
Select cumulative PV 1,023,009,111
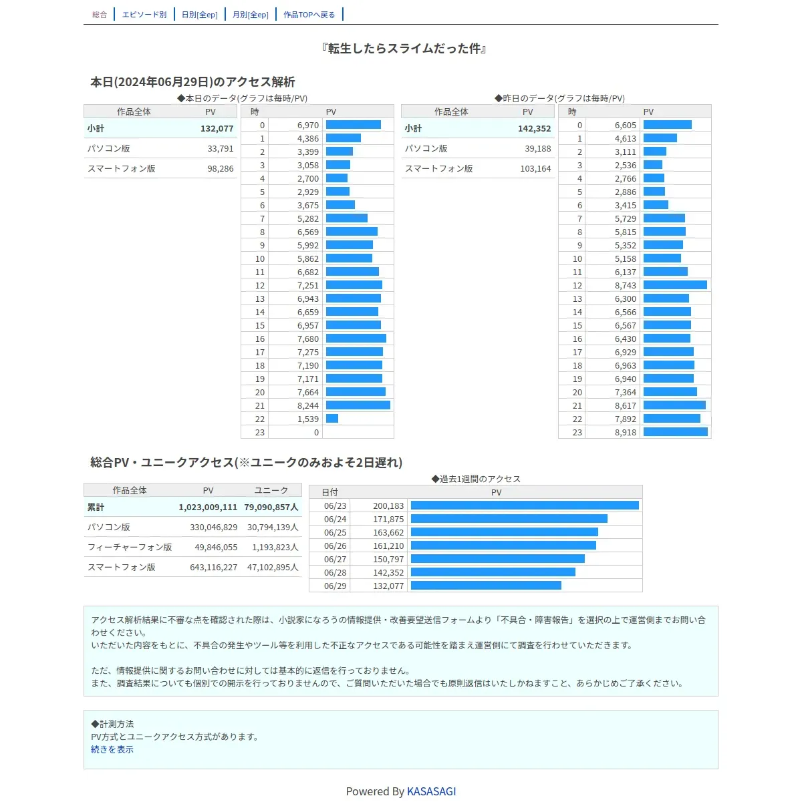tap(208, 507)
